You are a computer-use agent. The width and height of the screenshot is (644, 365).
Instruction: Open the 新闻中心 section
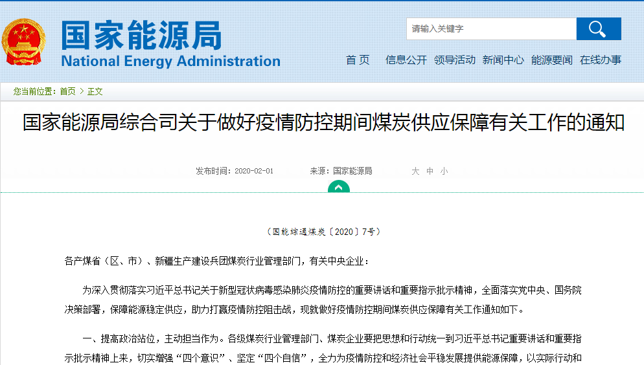click(x=503, y=60)
